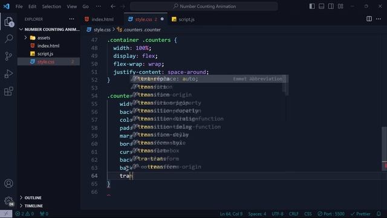Open the Extensions view
The image size is (387, 218).
8,91
